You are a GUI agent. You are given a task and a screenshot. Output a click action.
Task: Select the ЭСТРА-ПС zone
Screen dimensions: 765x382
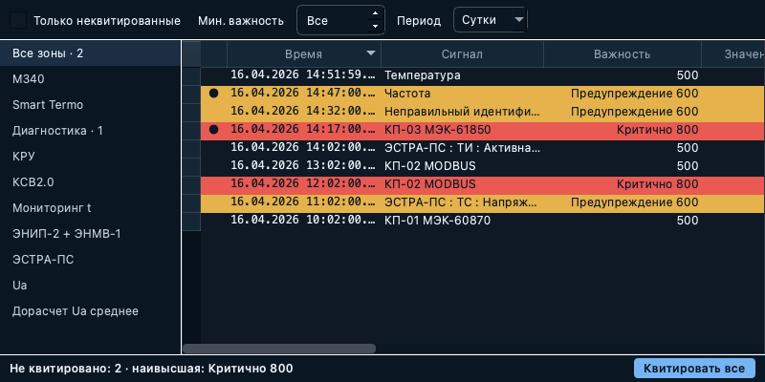coord(90,260)
